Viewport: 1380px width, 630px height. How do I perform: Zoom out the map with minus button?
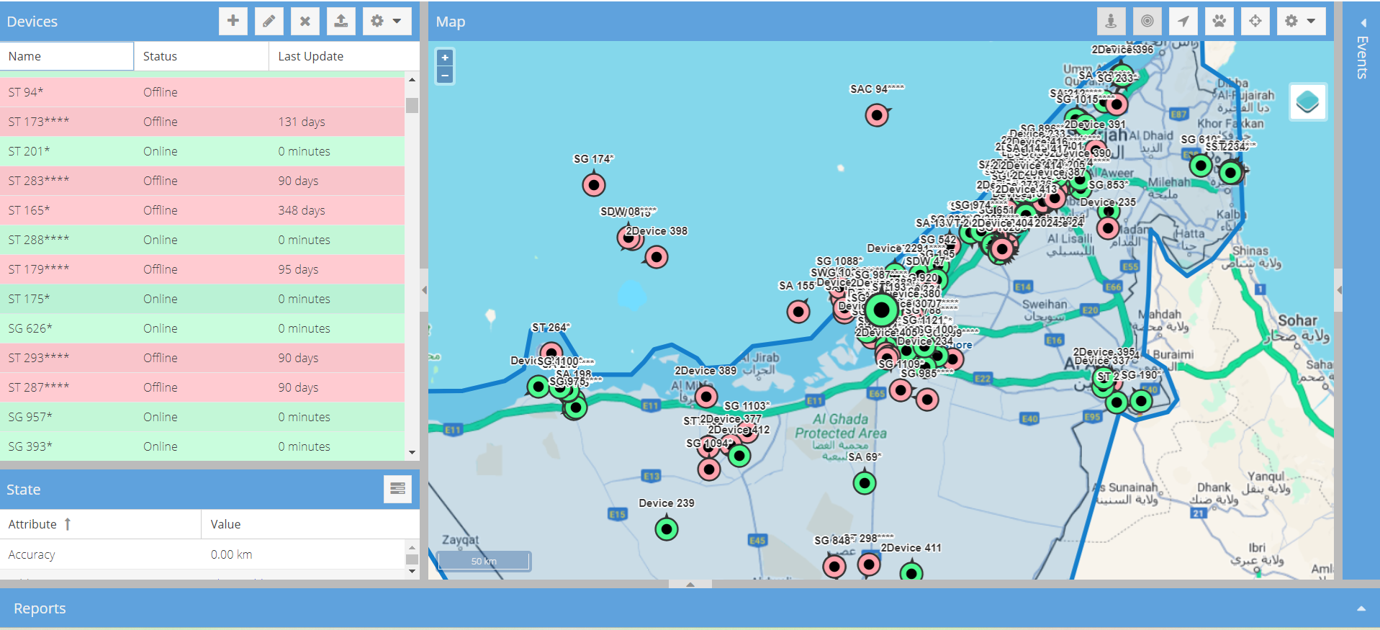(x=445, y=75)
